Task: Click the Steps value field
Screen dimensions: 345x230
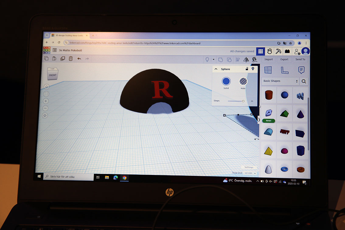Action: point(252,101)
